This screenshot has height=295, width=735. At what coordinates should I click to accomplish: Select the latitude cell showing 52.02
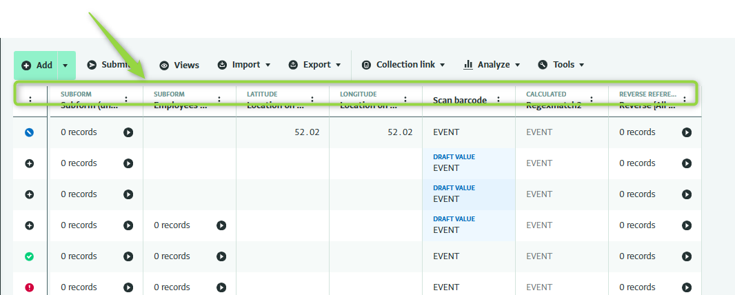283,132
